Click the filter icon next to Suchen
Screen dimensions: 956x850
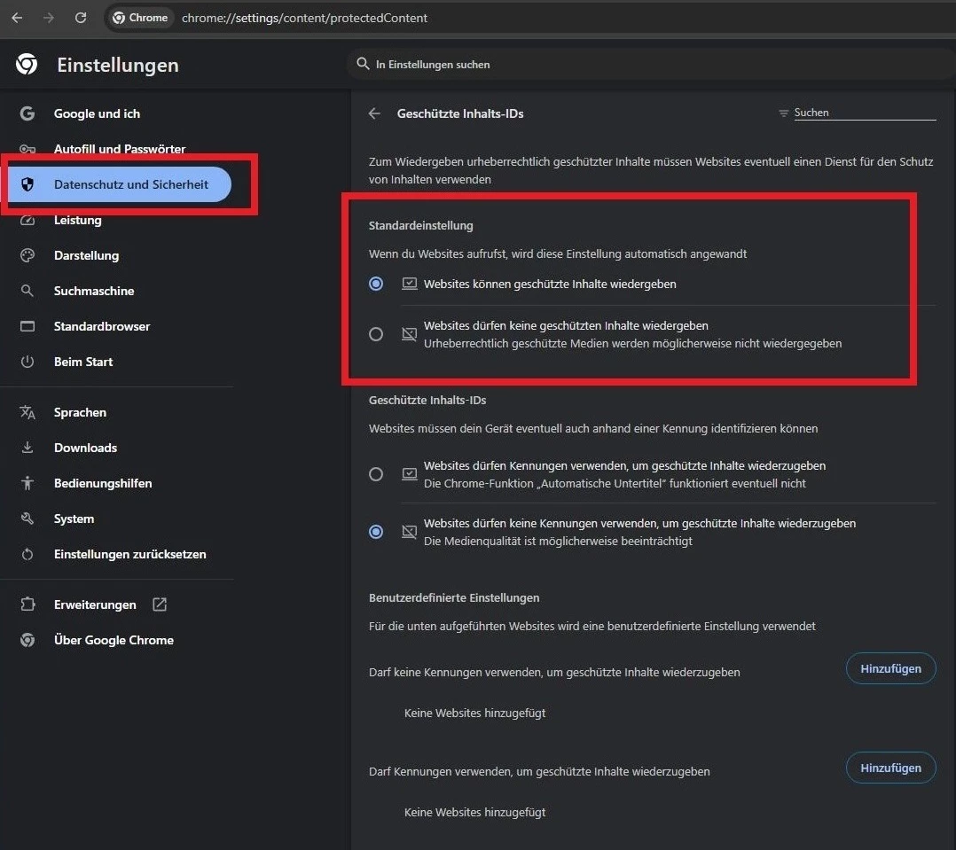783,113
